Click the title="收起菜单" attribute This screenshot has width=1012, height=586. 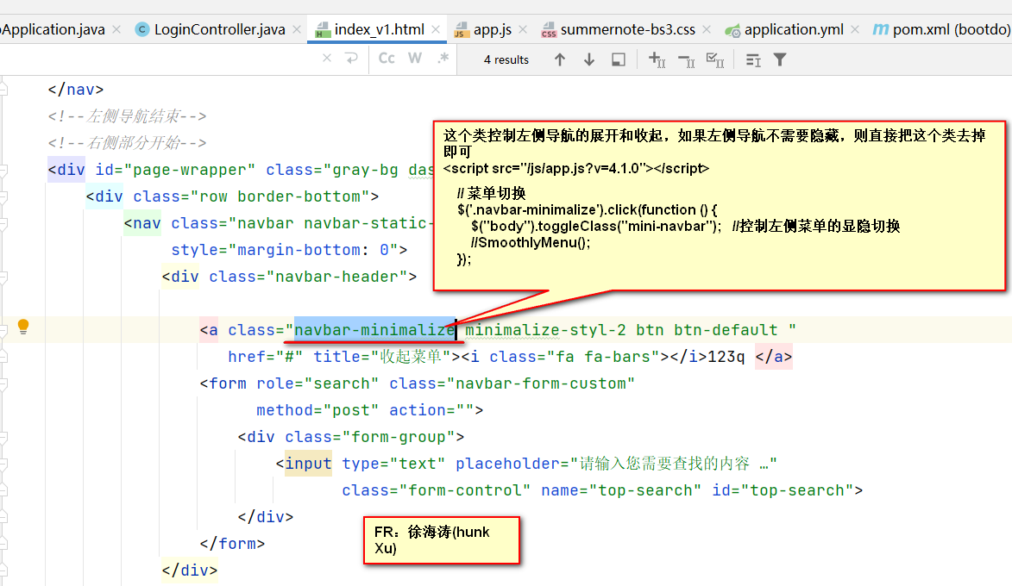[x=381, y=357]
